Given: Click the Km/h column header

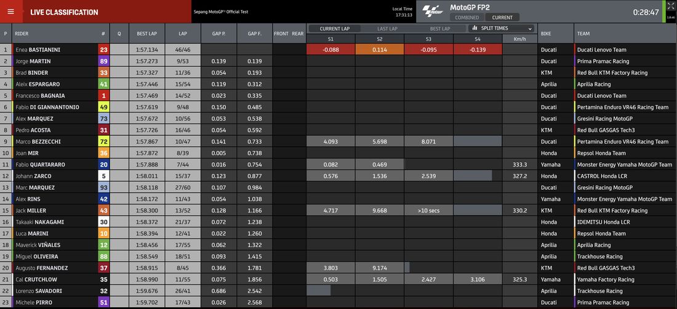Looking at the screenshot, I should click(520, 39).
